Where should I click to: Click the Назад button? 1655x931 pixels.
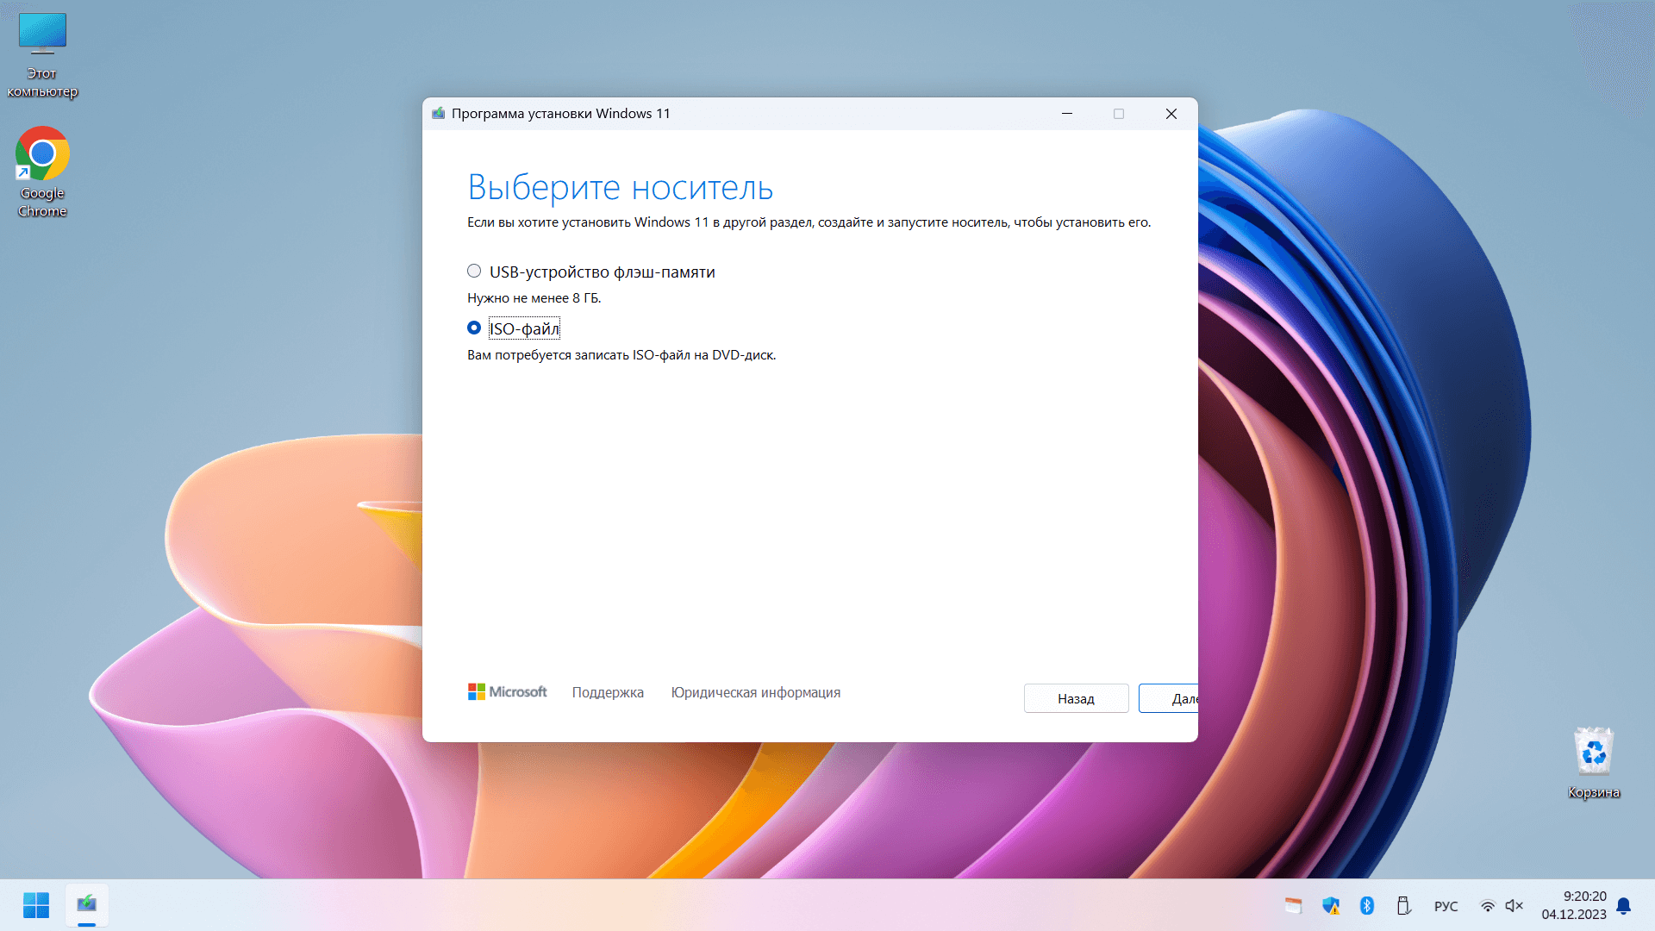coord(1076,698)
